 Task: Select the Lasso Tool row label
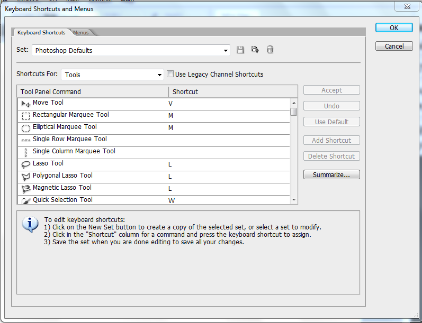tap(48, 163)
